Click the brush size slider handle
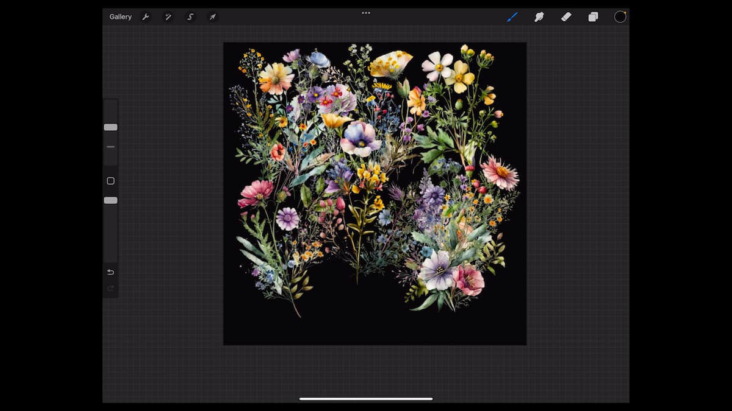 coord(110,127)
